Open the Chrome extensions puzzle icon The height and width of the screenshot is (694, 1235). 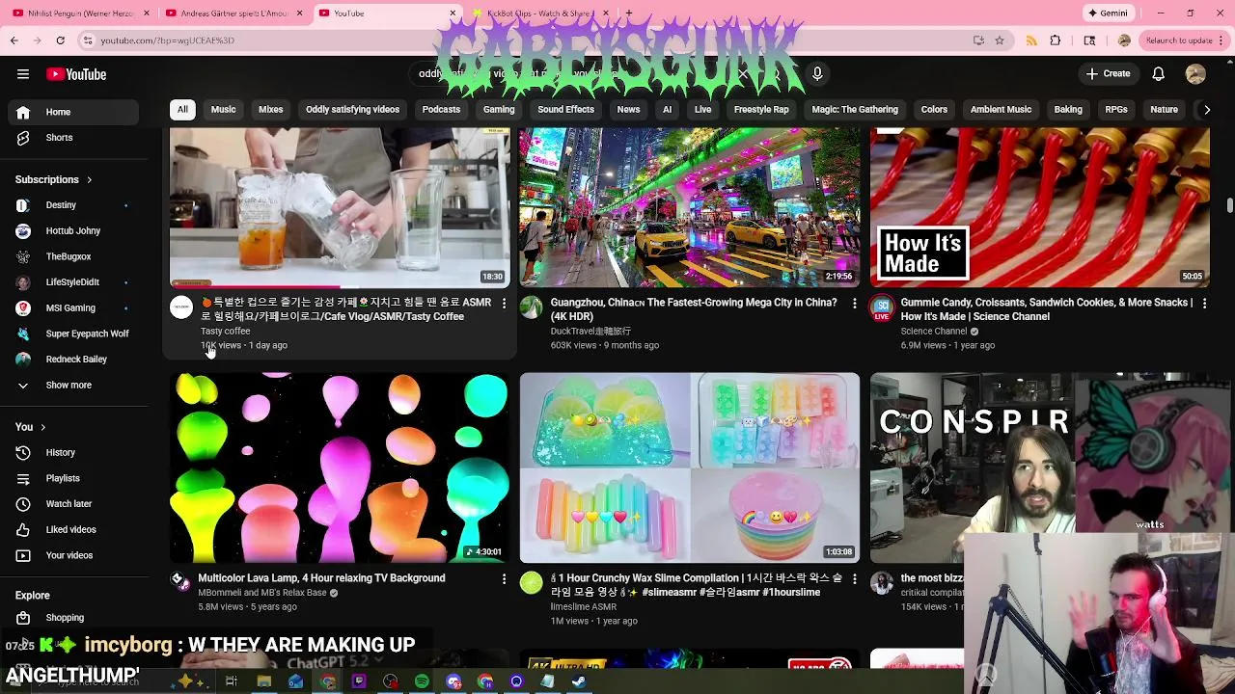(1055, 40)
